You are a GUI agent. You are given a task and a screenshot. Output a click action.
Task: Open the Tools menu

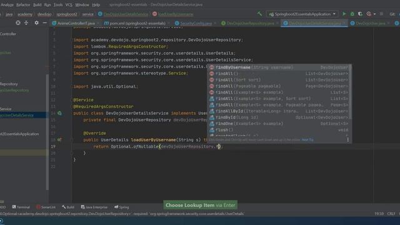58,4
